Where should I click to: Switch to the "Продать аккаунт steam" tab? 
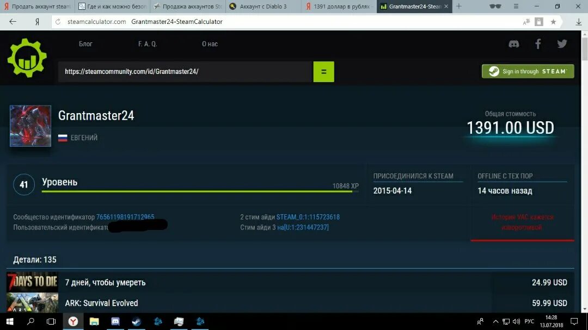(x=37, y=7)
